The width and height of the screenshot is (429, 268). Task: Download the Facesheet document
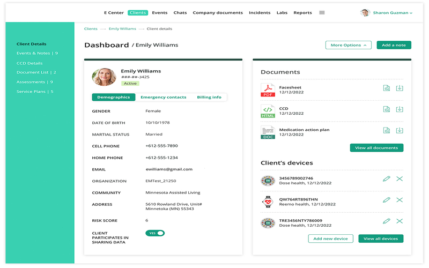coord(400,88)
